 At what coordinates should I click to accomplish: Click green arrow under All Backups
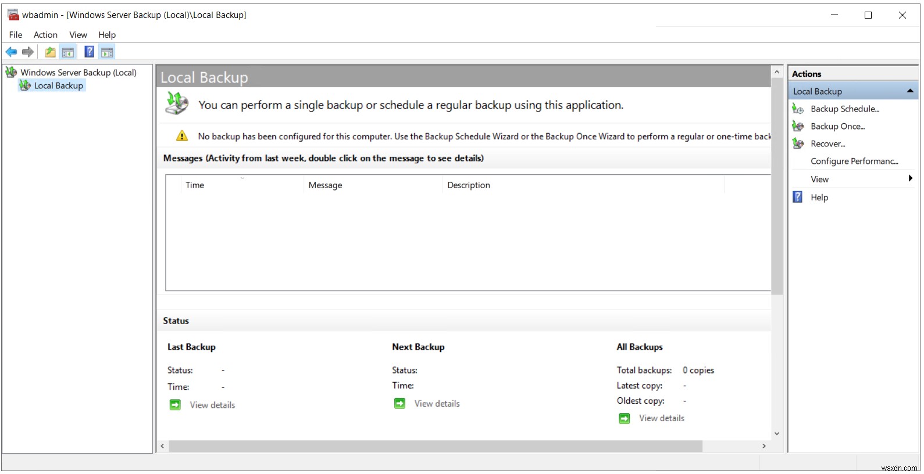coord(624,418)
